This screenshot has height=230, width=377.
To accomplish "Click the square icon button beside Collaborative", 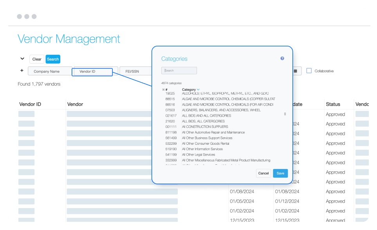I will [x=296, y=71].
